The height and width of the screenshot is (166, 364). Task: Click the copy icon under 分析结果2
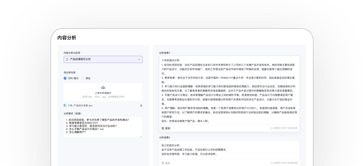tap(163, 163)
